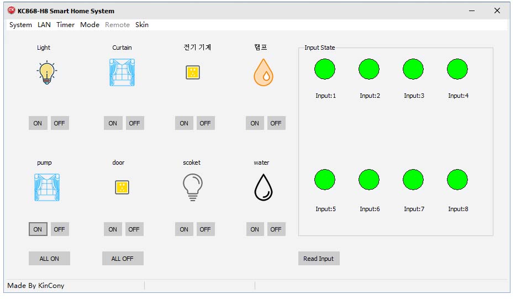
Task: Switch the pump ON
Action: coord(38,229)
